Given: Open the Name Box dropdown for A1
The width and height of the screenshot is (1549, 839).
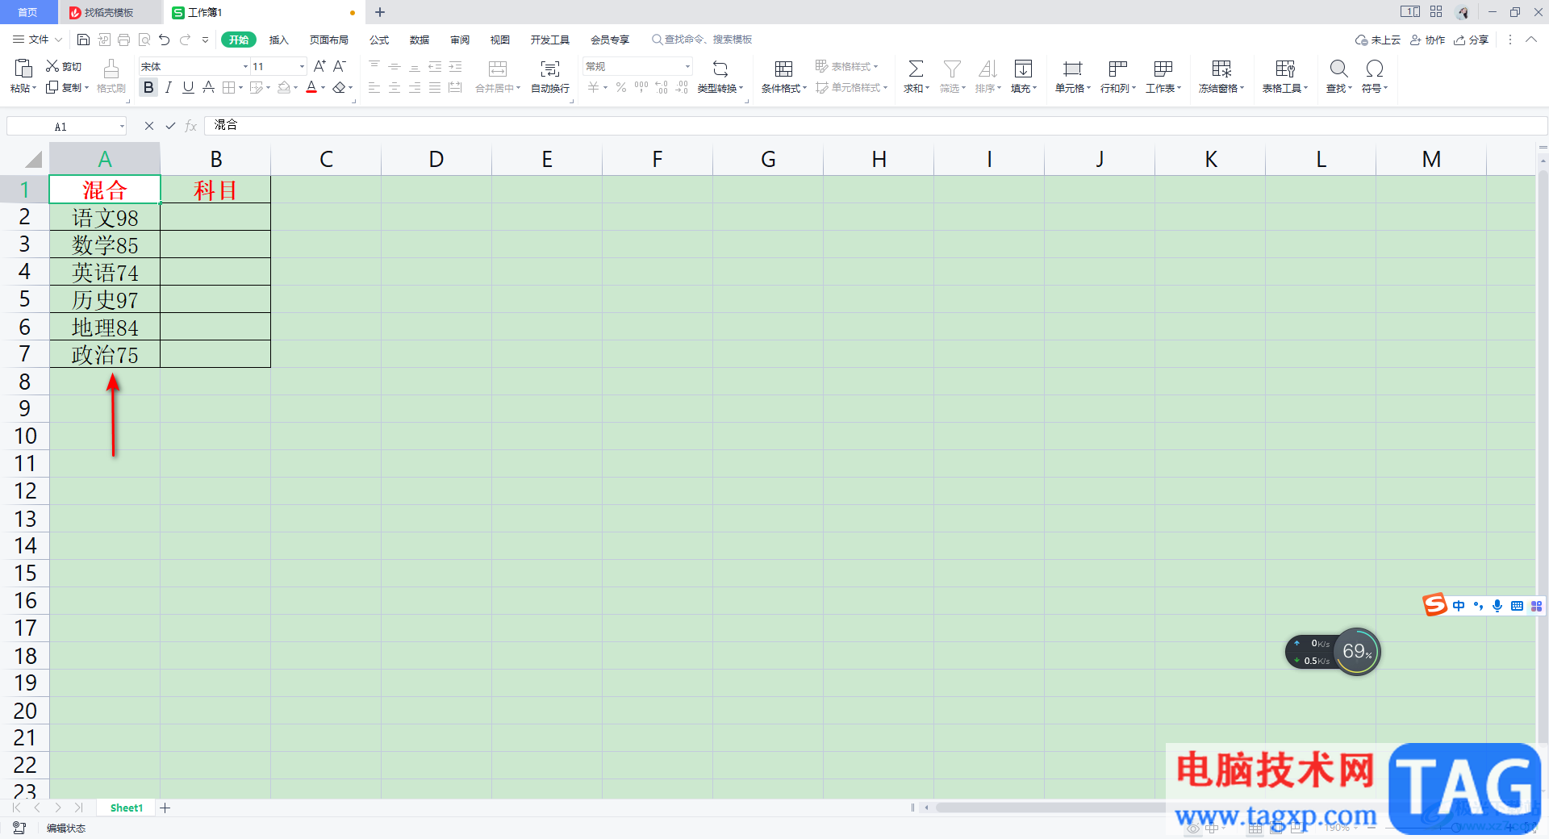Looking at the screenshot, I should 122,126.
